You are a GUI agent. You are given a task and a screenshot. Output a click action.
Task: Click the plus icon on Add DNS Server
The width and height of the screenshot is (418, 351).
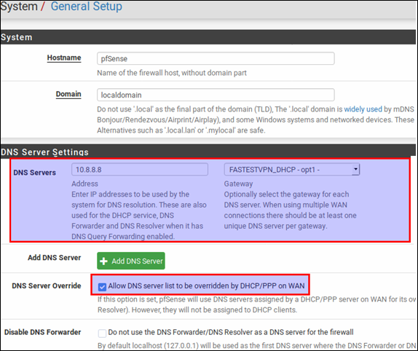click(x=103, y=261)
